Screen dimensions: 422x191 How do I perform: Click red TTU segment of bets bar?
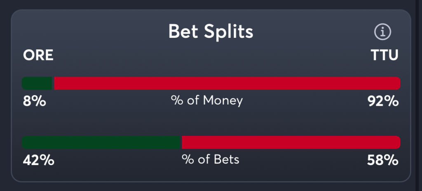pyautogui.click(x=291, y=142)
